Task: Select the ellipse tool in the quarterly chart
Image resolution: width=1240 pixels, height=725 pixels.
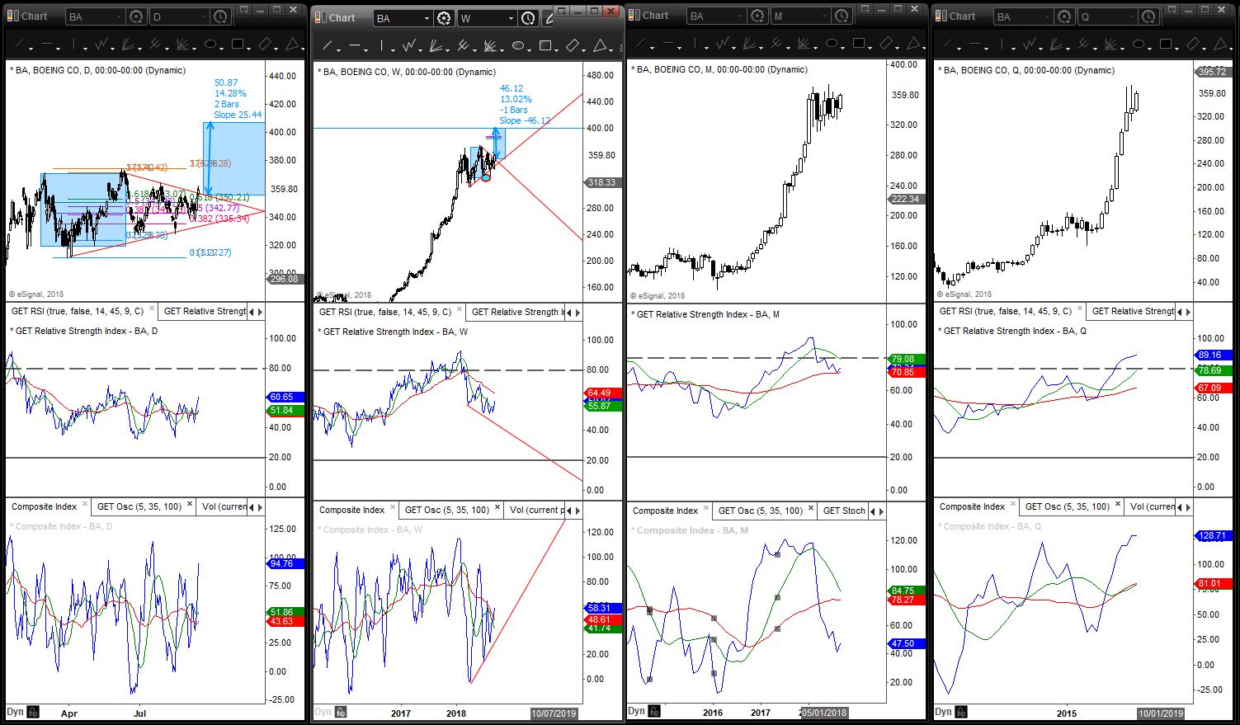Action: pyautogui.click(x=1138, y=44)
